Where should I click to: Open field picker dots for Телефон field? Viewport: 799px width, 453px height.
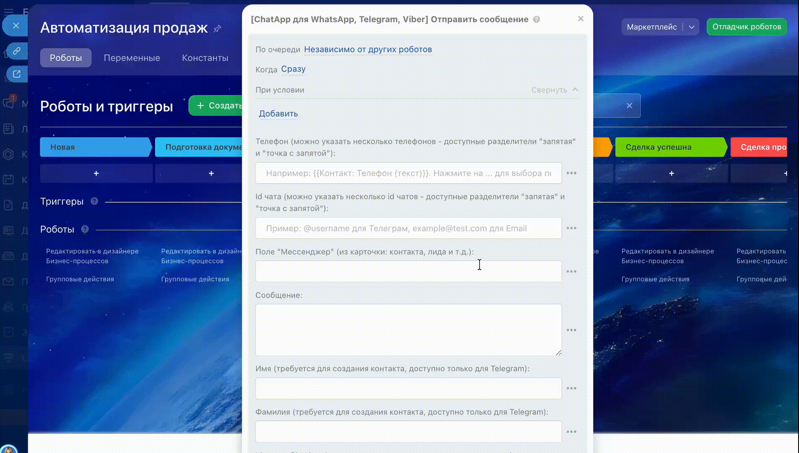click(571, 173)
